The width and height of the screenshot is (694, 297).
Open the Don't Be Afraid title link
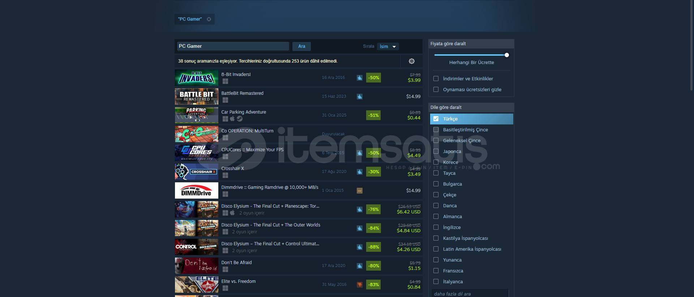coord(236,263)
